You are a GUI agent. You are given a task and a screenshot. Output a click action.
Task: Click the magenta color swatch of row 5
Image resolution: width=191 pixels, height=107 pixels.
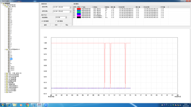click(79, 16)
